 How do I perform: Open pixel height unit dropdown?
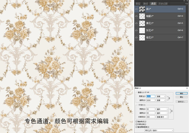pos(161,100)
